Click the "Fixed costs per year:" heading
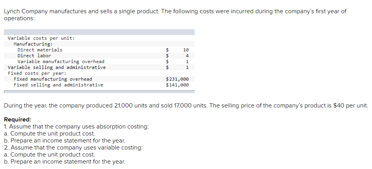 37,73
